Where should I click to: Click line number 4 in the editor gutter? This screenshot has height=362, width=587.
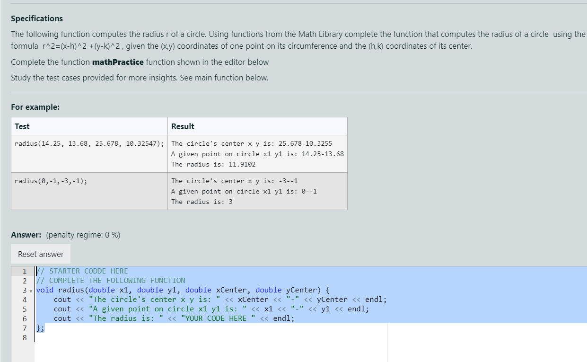[24, 299]
